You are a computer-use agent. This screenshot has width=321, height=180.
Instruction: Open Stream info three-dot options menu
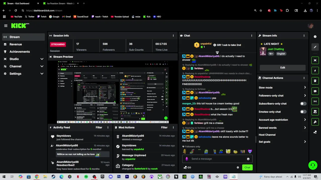[x=304, y=35]
